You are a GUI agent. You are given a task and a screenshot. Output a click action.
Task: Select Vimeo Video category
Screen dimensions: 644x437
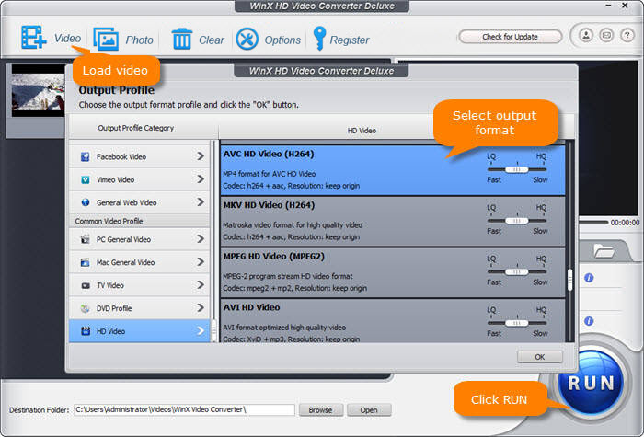[x=139, y=179]
